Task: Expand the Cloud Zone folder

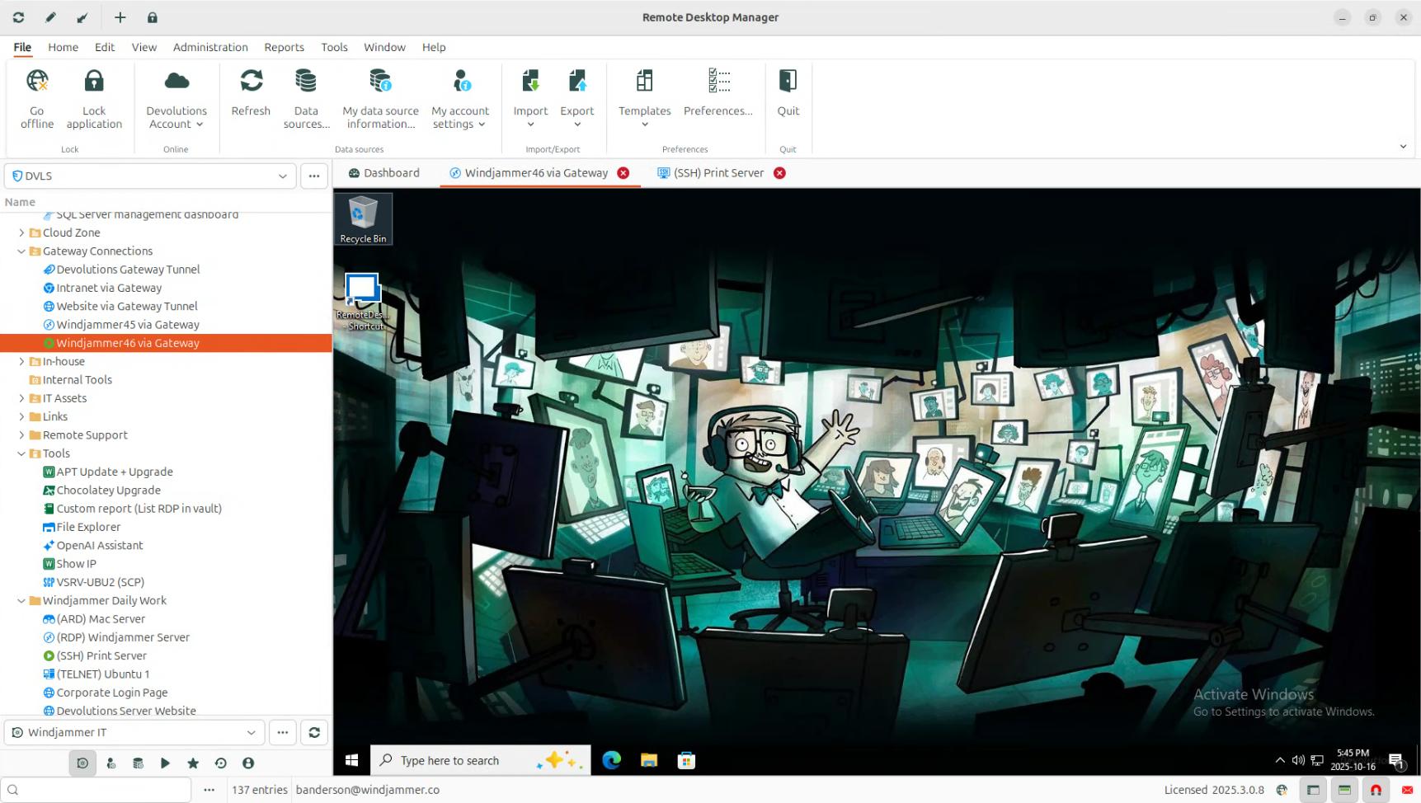Action: pyautogui.click(x=21, y=233)
